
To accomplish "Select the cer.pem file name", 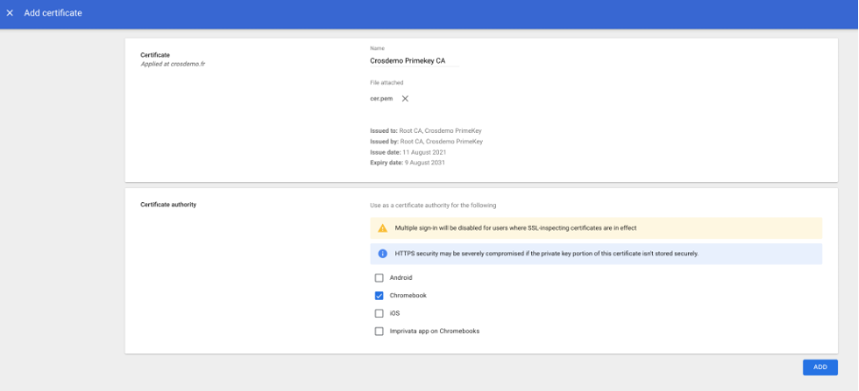I will click(x=380, y=99).
